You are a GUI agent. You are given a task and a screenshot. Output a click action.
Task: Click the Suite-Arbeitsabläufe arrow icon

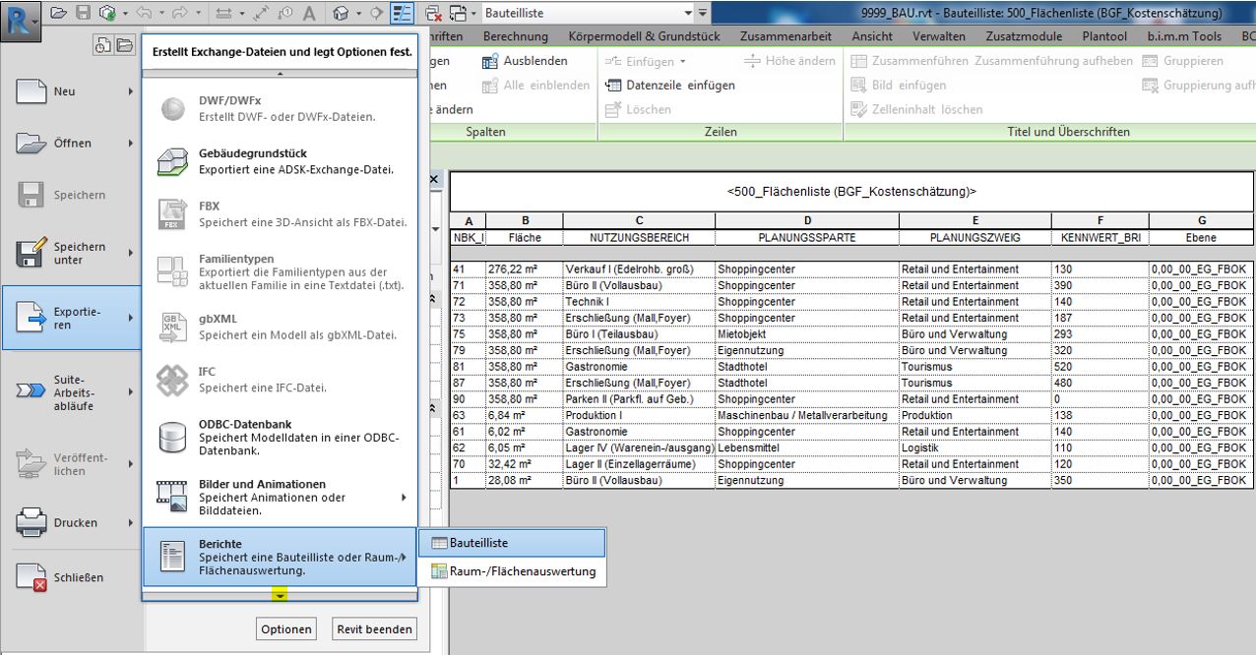click(31, 392)
